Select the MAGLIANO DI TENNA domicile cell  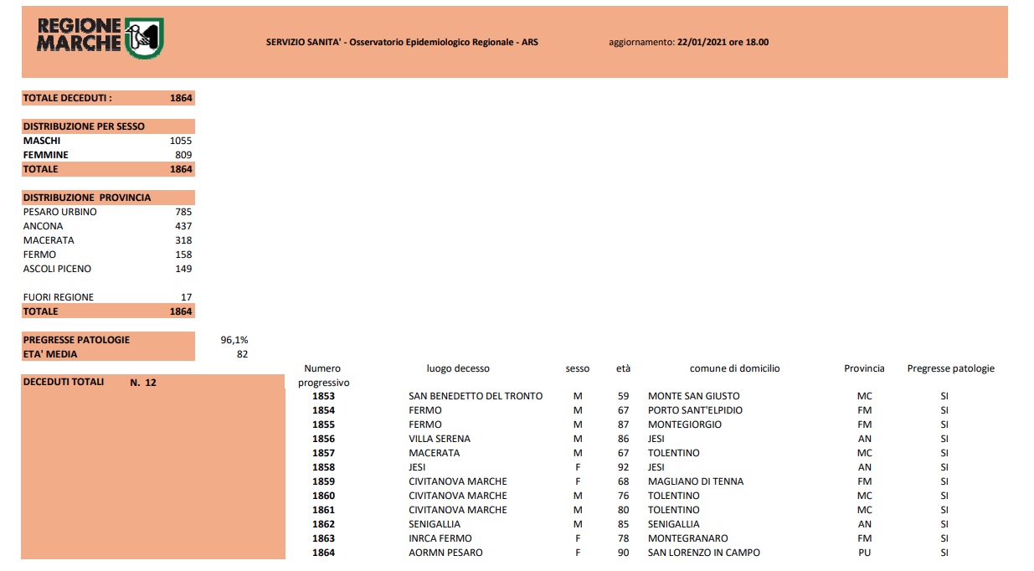click(x=696, y=481)
